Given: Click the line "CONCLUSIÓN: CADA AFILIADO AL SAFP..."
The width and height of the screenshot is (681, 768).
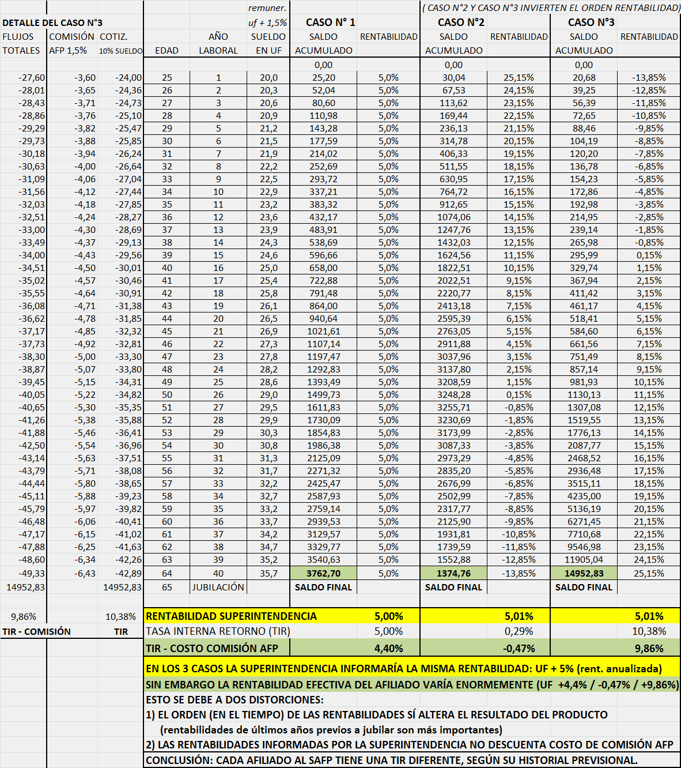Looking at the screenshot, I should click(392, 760).
